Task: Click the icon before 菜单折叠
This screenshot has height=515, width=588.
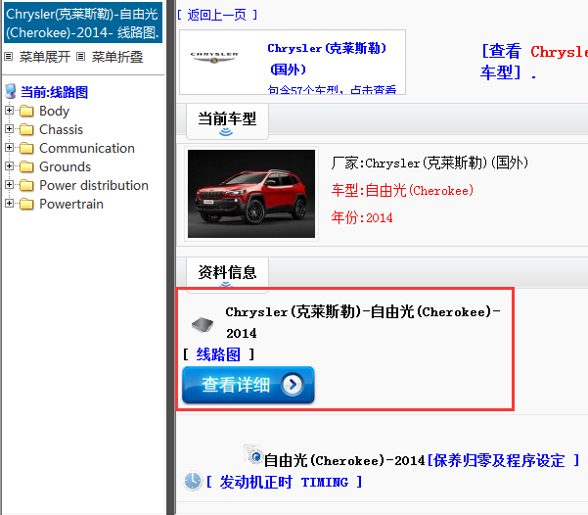Action: coord(80,57)
